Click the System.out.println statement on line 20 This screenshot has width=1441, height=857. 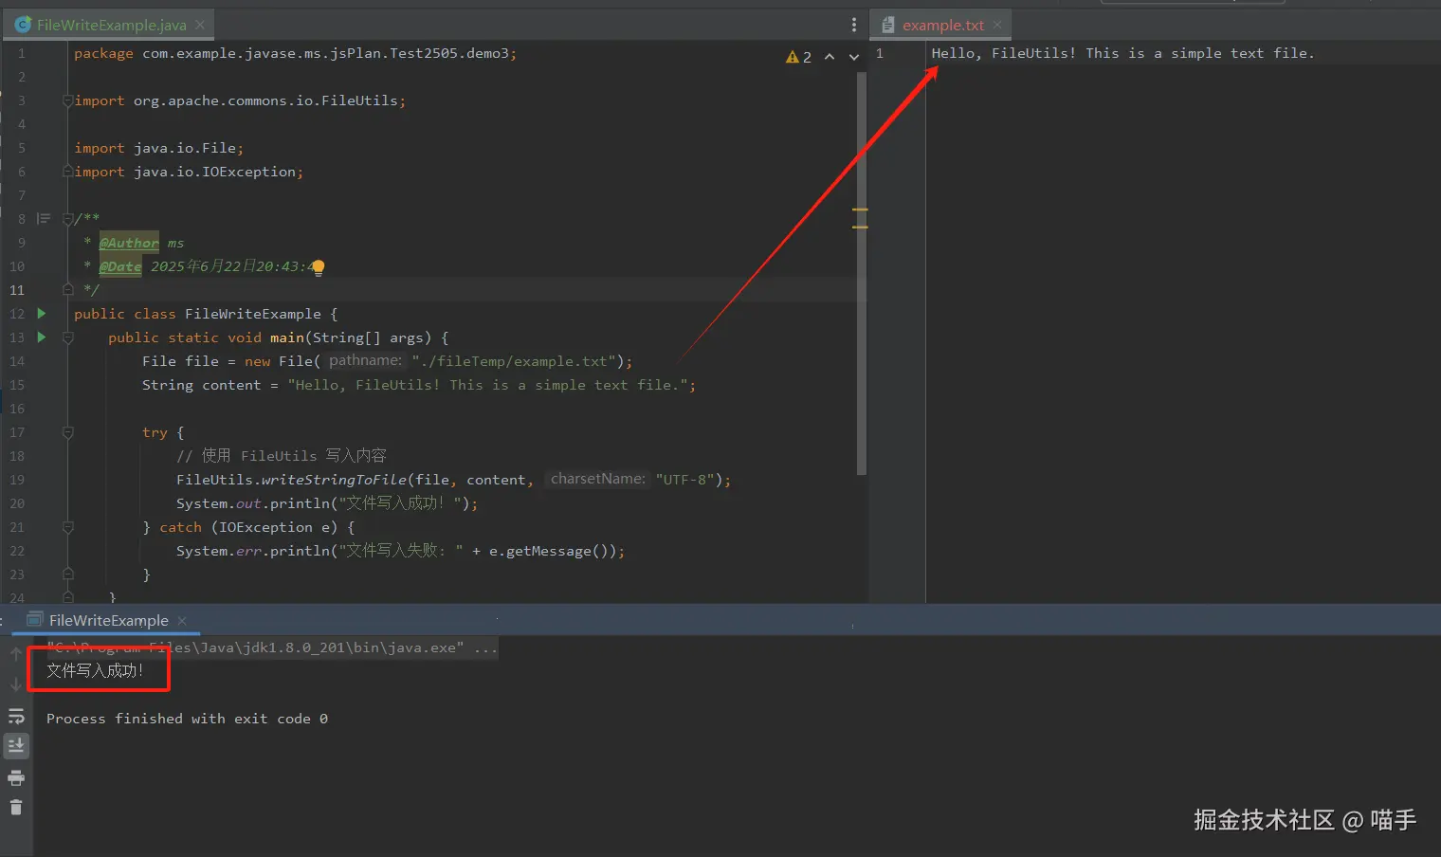pos(327,503)
